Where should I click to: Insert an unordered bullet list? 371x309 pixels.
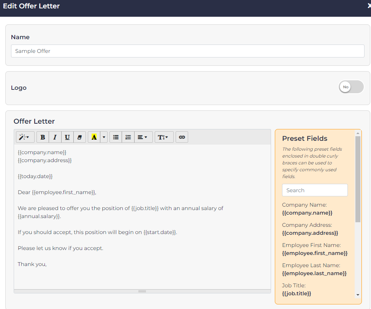(116, 137)
